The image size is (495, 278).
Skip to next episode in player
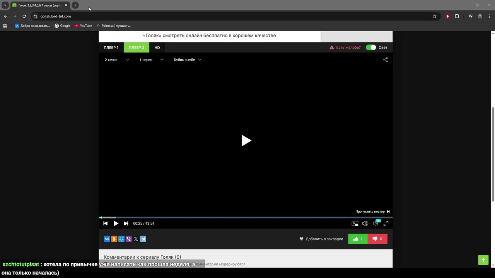126,223
